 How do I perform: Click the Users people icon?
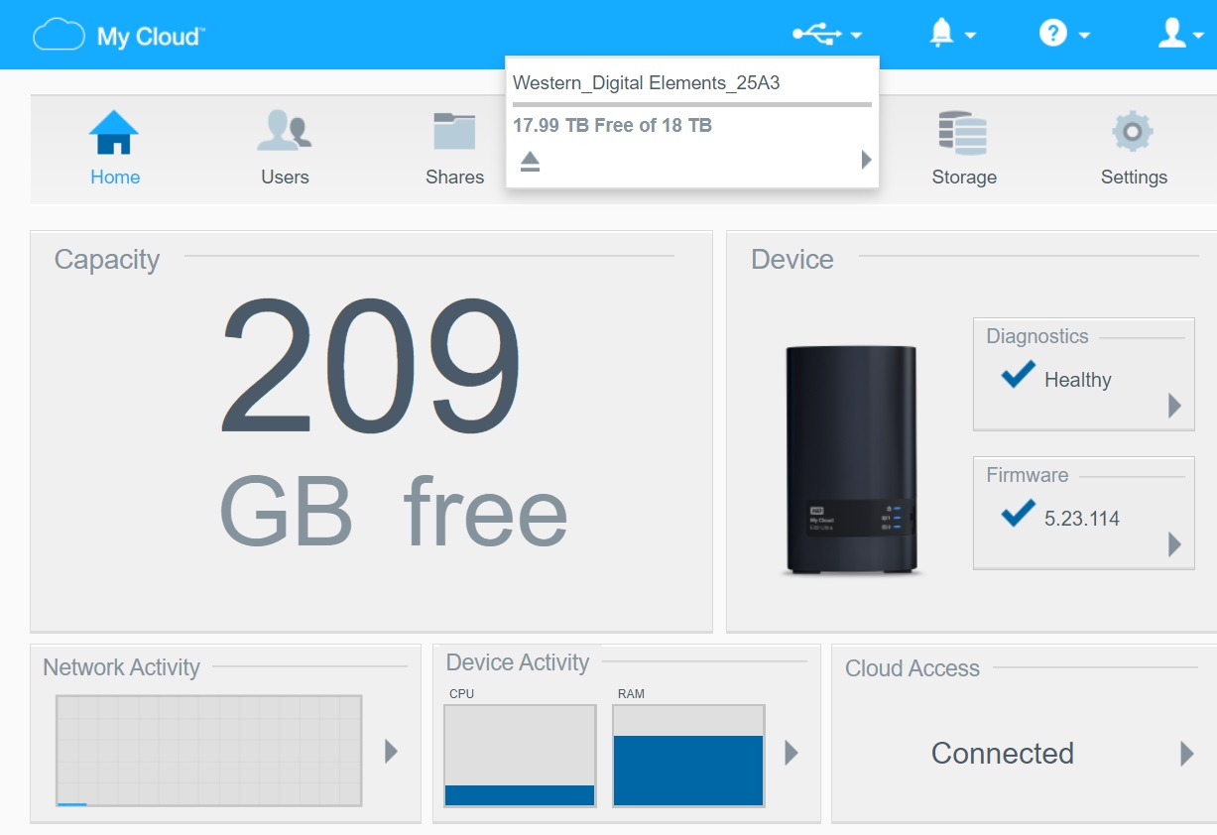(285, 131)
